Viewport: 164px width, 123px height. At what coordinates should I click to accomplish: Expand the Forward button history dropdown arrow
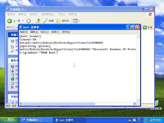tap(33, 21)
